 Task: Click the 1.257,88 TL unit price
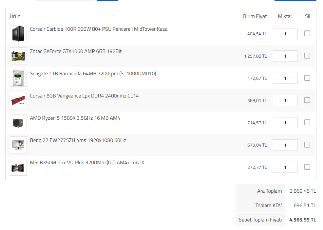255,56
